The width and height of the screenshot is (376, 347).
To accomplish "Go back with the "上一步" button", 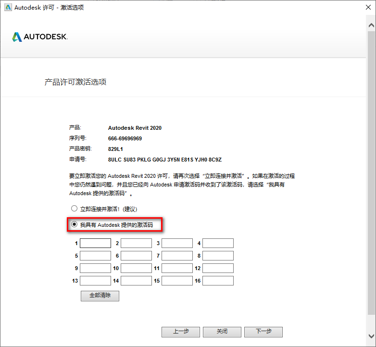I will 180,332.
